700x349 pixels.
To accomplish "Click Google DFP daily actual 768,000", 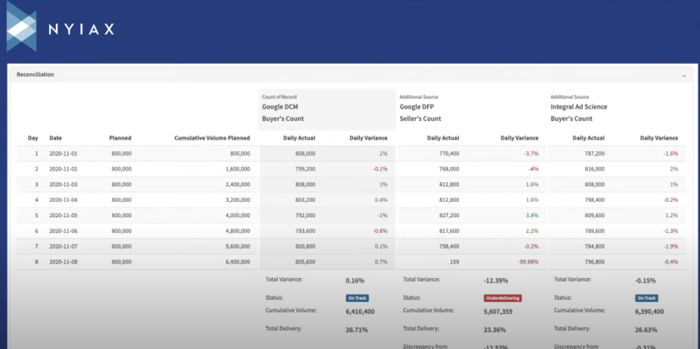I will 449,169.
